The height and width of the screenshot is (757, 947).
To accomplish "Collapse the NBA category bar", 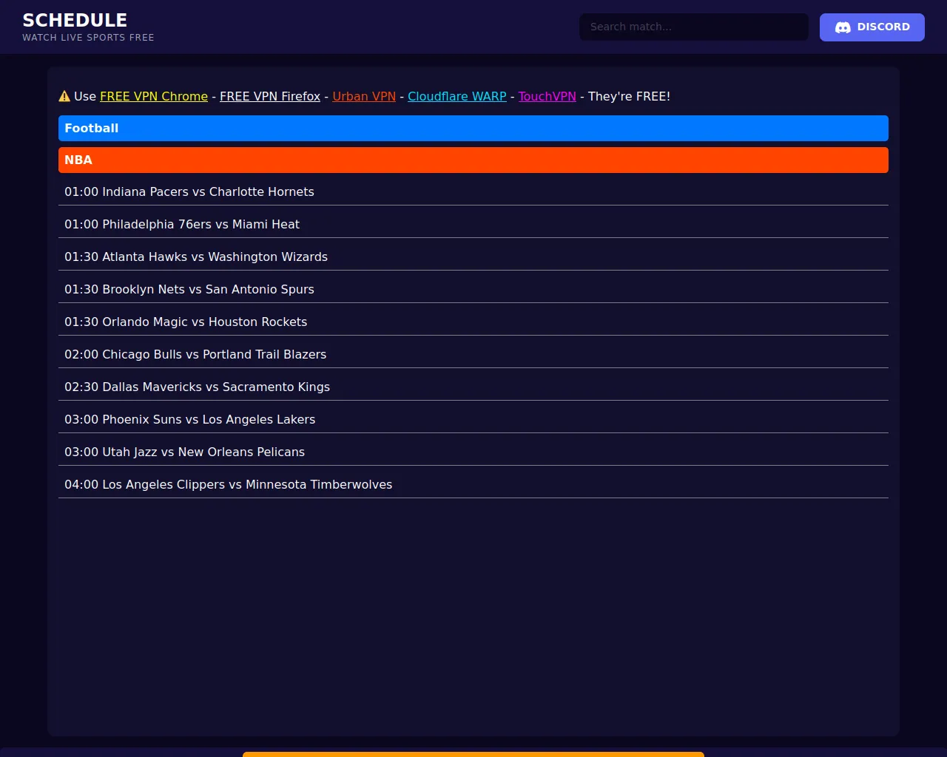I will pyautogui.click(x=473, y=160).
